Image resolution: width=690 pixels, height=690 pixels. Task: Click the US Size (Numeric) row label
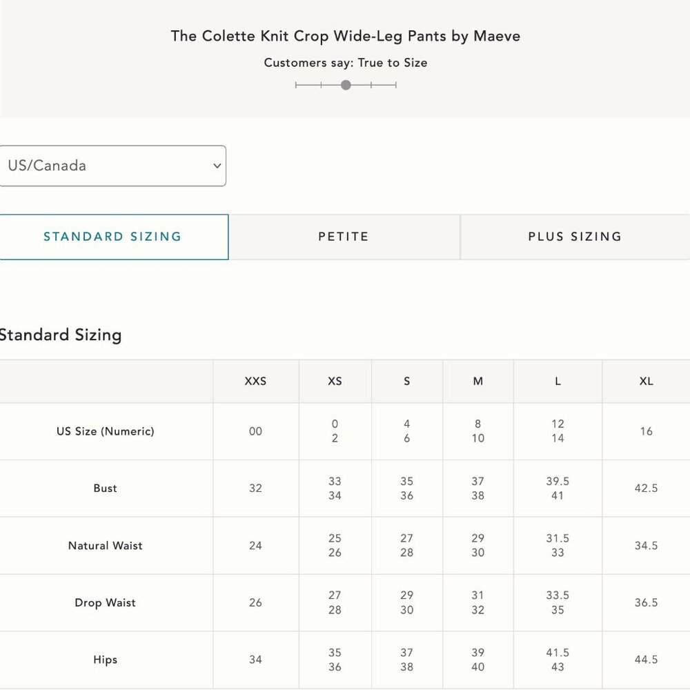pos(106,431)
